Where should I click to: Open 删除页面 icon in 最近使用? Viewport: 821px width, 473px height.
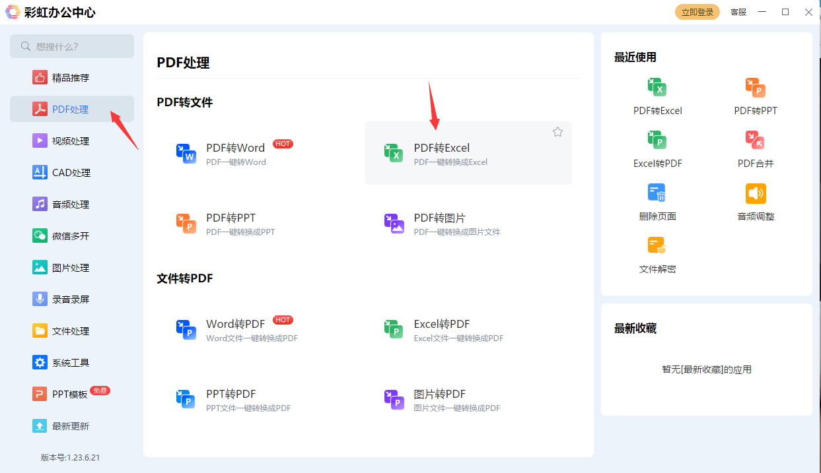[657, 193]
